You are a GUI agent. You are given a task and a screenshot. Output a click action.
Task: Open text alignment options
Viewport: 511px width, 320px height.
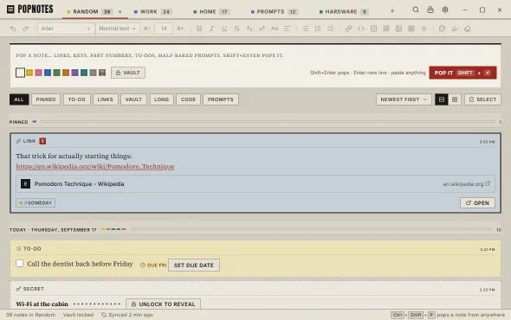(x=287, y=29)
